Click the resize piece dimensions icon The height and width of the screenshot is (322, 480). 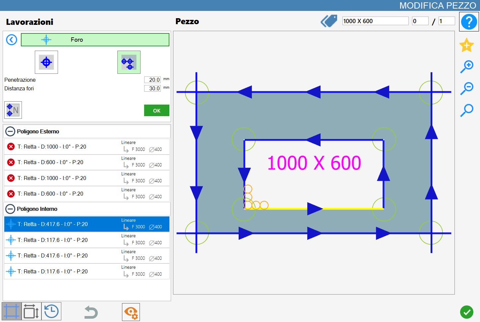pyautogui.click(x=31, y=311)
